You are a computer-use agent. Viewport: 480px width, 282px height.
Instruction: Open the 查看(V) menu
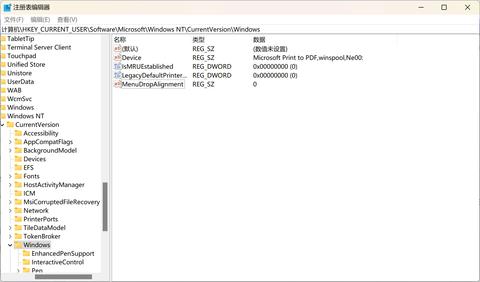click(67, 20)
